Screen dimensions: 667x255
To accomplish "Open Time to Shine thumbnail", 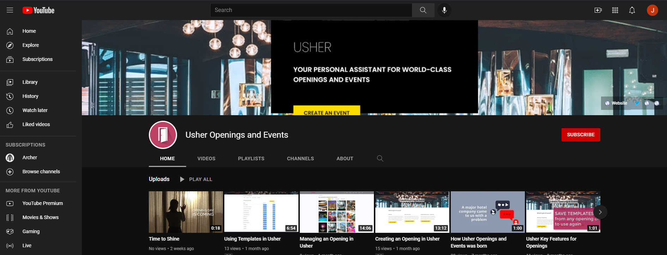I will pos(186,212).
